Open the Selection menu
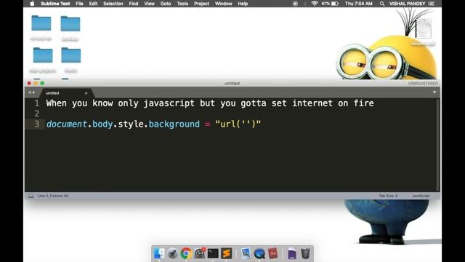Image resolution: width=465 pixels, height=262 pixels. (x=113, y=4)
